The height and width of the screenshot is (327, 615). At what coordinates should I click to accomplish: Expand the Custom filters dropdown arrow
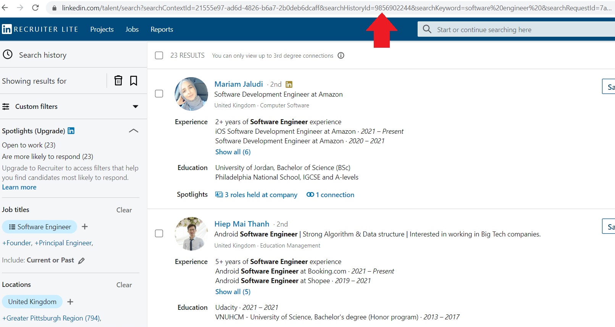136,107
